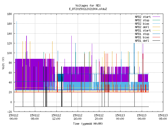Click the 160 y-axis tick label
The image size is (168, 126).
[9, 24]
